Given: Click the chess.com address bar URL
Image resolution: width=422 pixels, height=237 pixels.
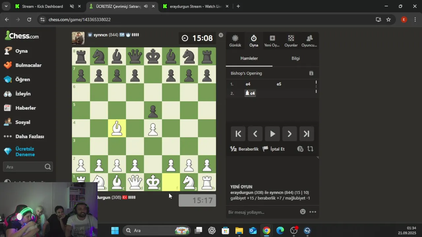Looking at the screenshot, I should [x=79, y=19].
